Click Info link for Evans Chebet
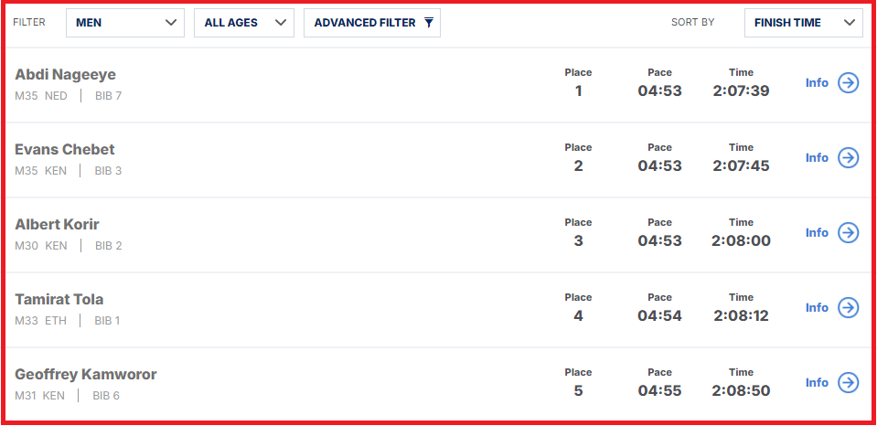Screen dimensions: 877x426 [x=817, y=157]
